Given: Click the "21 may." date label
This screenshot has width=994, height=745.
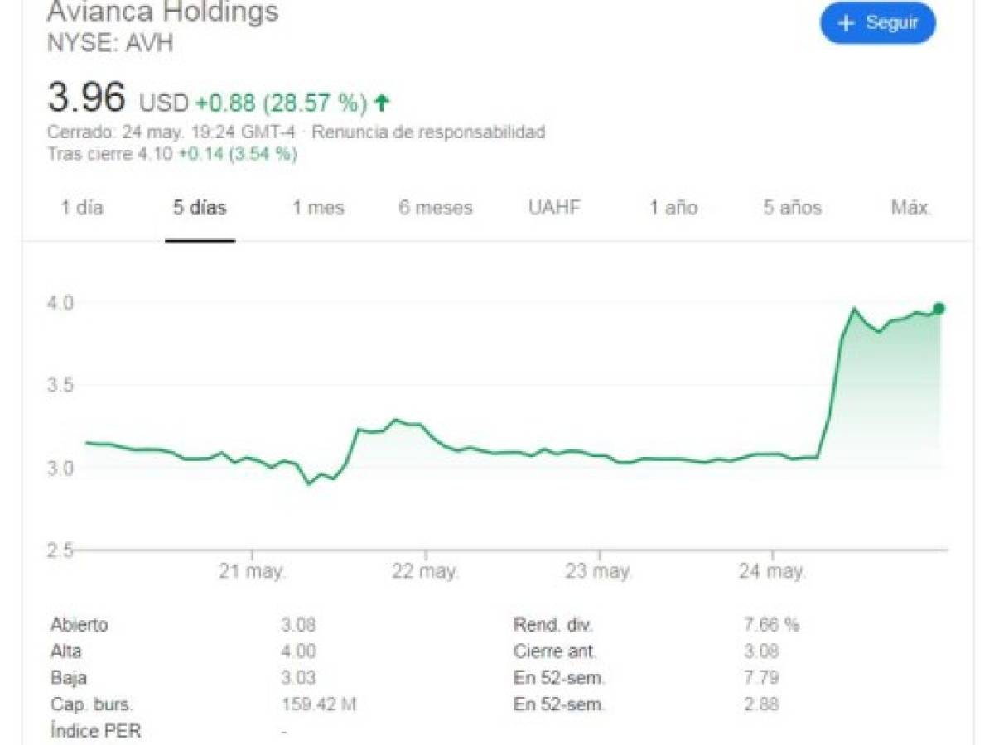Looking at the screenshot, I should coord(253,571).
